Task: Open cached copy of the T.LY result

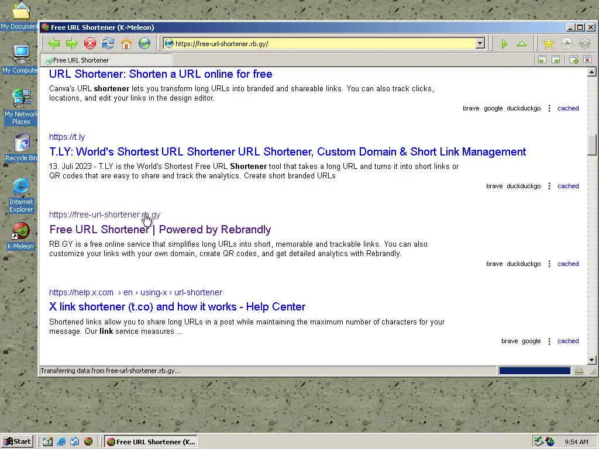Action: pyautogui.click(x=568, y=186)
